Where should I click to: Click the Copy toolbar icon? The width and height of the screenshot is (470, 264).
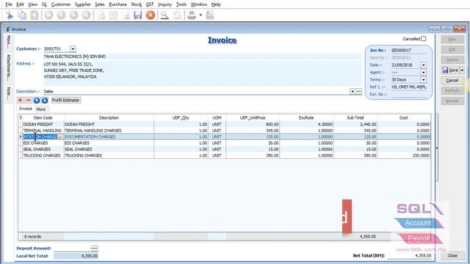click(22, 15)
